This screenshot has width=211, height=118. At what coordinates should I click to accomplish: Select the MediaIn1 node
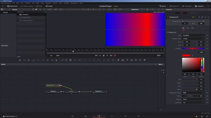click(x=53, y=91)
